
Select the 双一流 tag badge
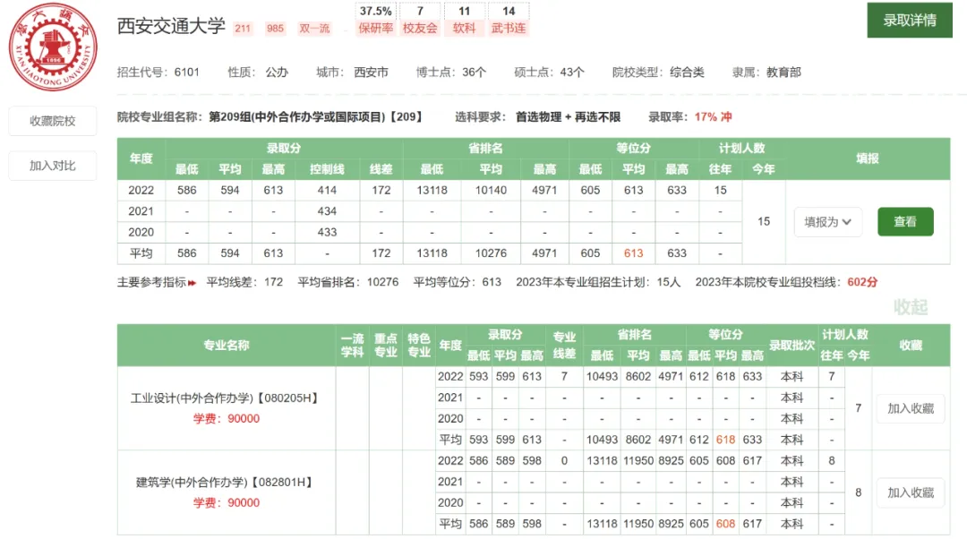(x=314, y=29)
